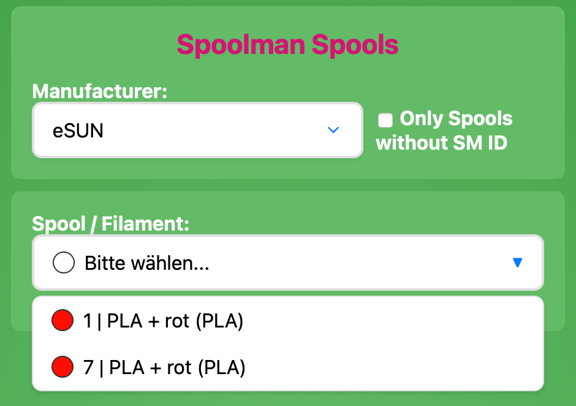Click the blue chevron in Manufacturer dropdown
Viewport: 576px width, 406px height.
[333, 130]
